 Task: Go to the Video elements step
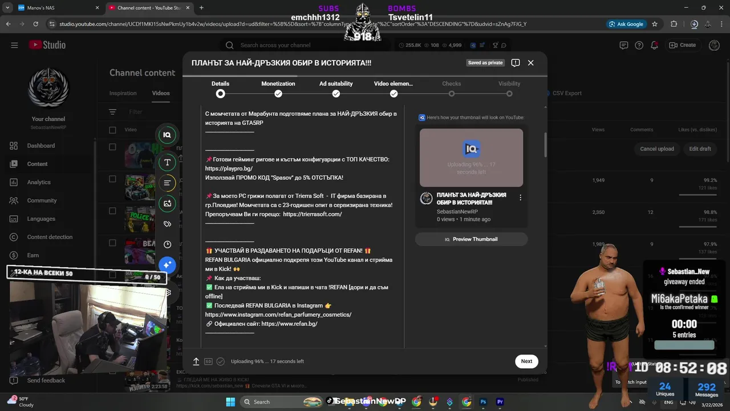click(394, 88)
